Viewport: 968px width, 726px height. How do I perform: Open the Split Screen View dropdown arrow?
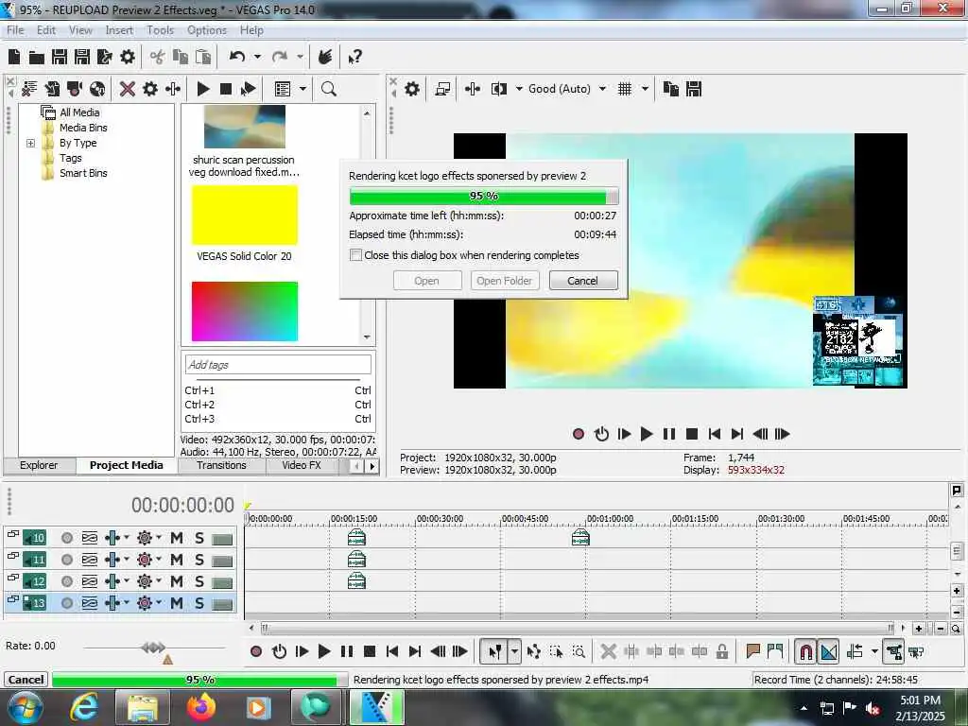point(519,89)
